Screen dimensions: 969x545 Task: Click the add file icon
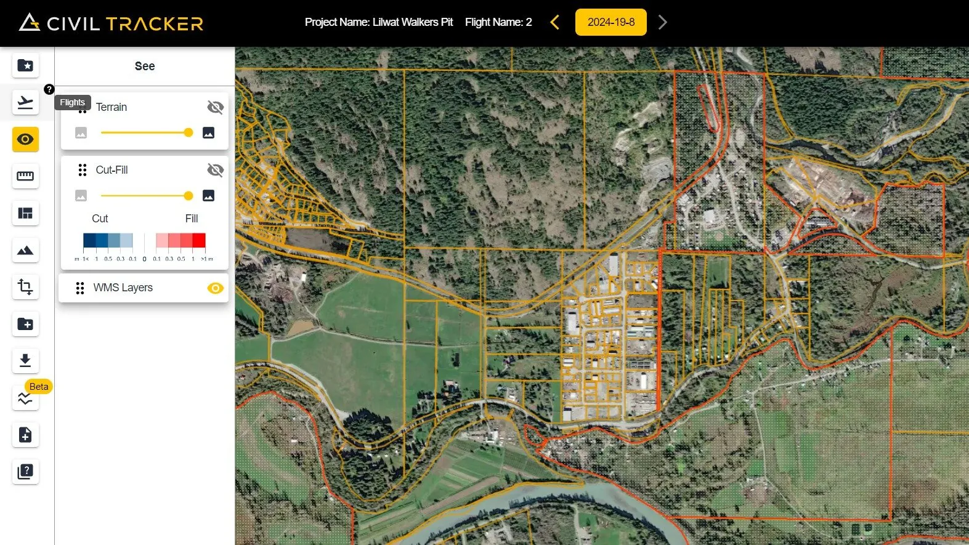click(25, 435)
